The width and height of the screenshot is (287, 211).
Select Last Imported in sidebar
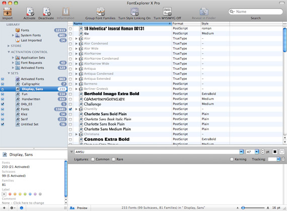[x=31, y=40]
